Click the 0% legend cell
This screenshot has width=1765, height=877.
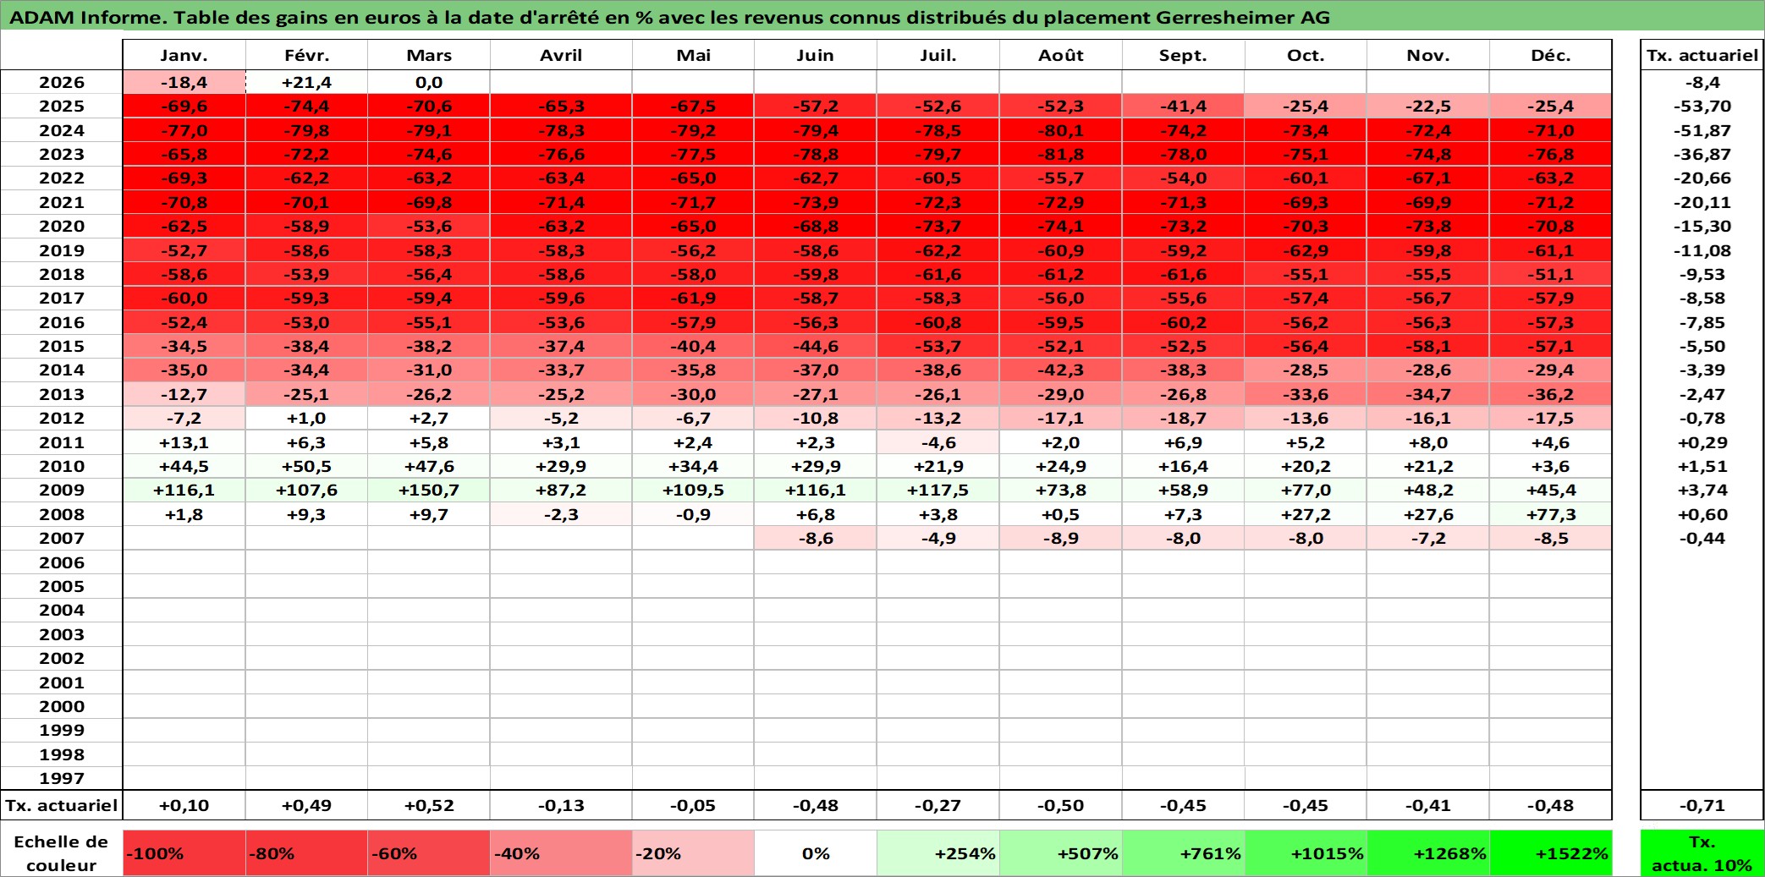[x=816, y=853]
